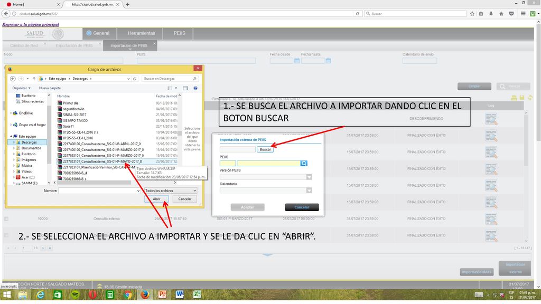Click the yellow save icon above the results table

tap(522, 98)
